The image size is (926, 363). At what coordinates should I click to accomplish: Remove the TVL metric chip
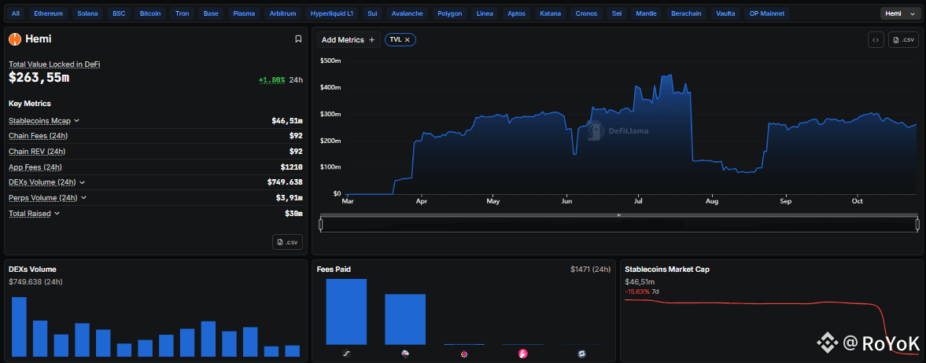(x=408, y=39)
